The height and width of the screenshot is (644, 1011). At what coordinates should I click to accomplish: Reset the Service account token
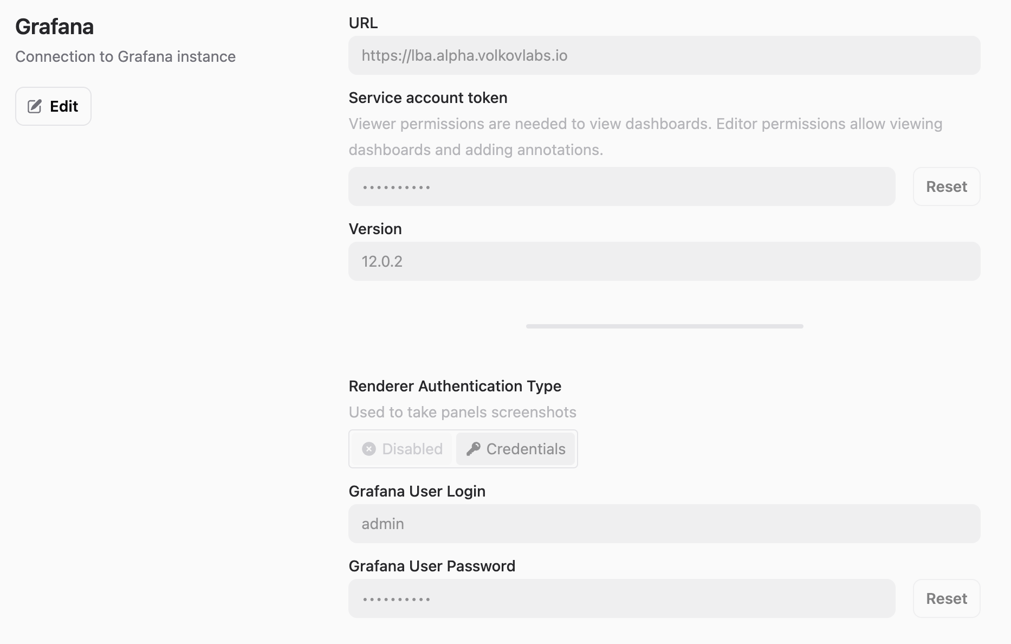coord(947,186)
